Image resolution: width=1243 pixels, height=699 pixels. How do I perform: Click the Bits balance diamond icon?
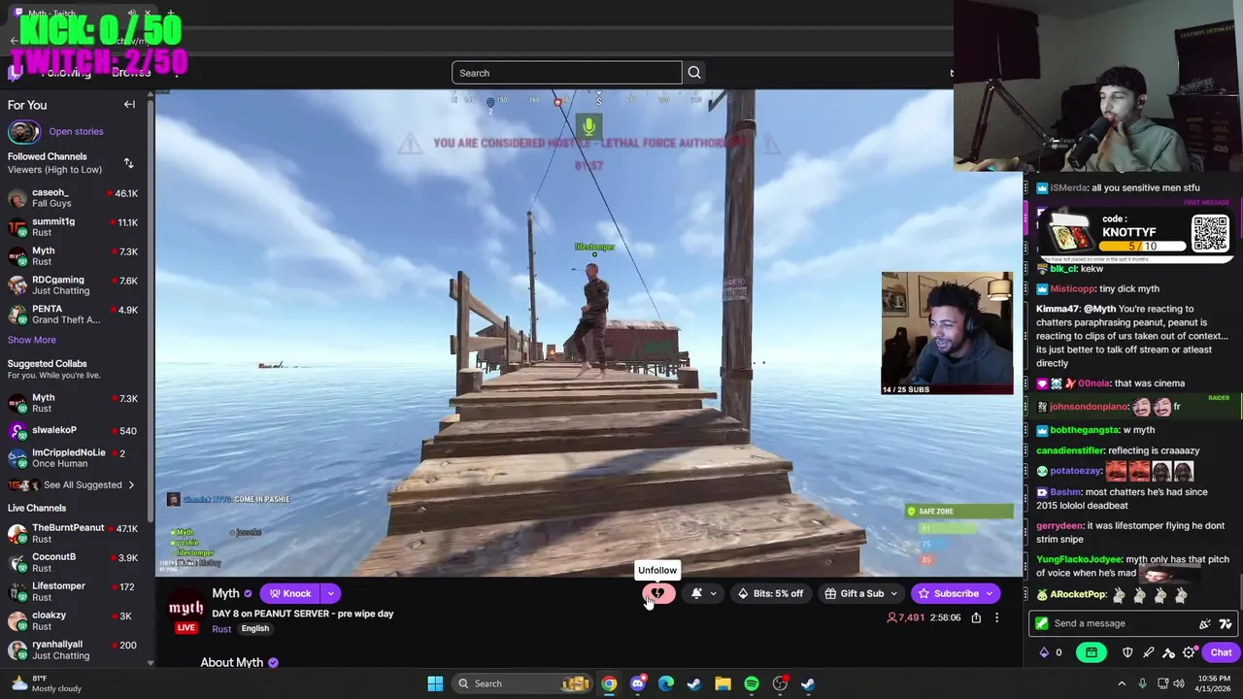(1045, 652)
